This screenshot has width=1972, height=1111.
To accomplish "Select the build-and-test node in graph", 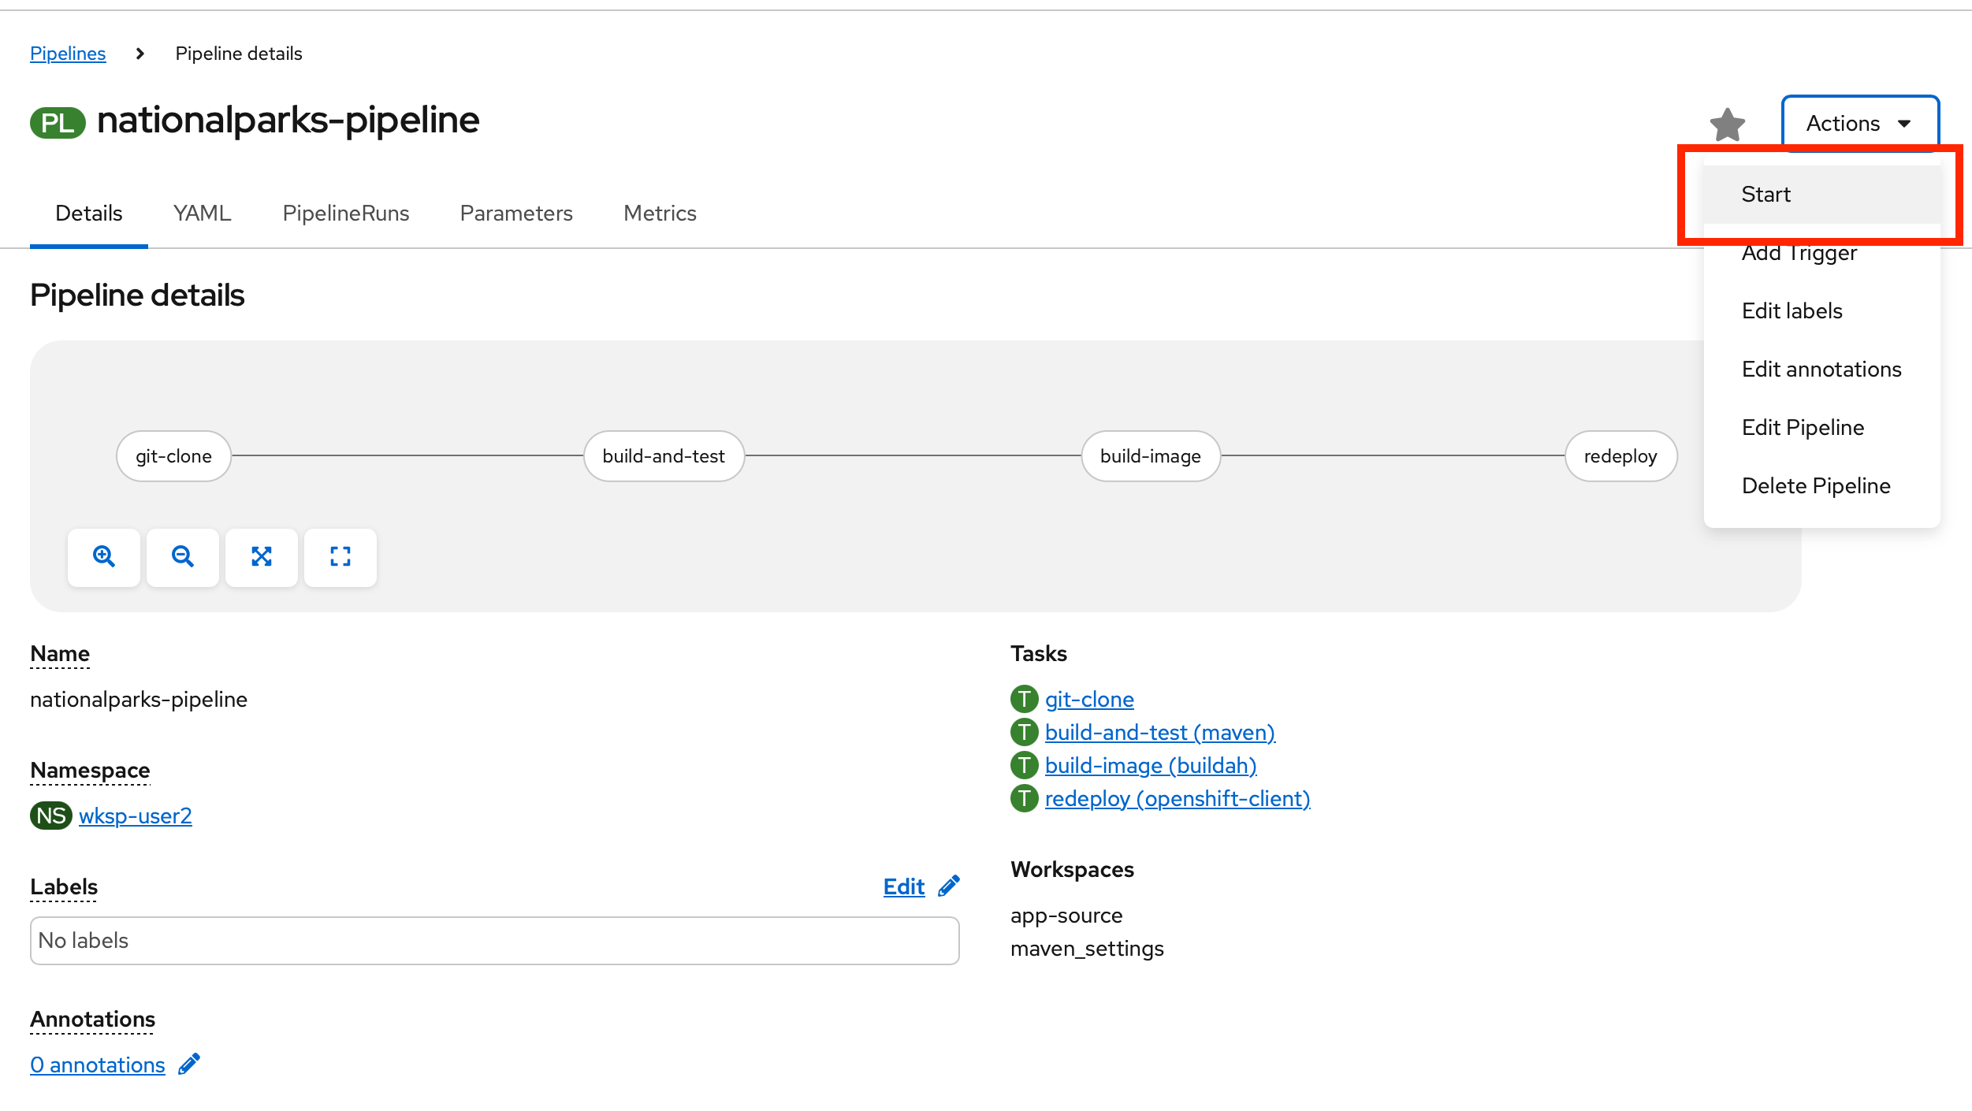I will tap(664, 456).
